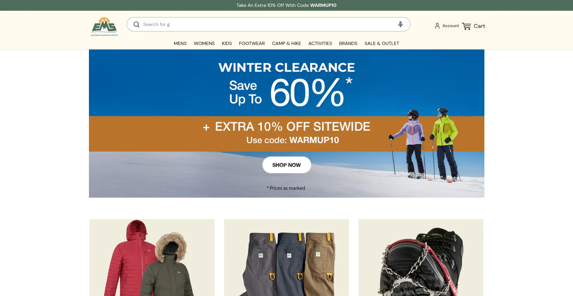Open the Winter Clearance banner image

(x=286, y=123)
